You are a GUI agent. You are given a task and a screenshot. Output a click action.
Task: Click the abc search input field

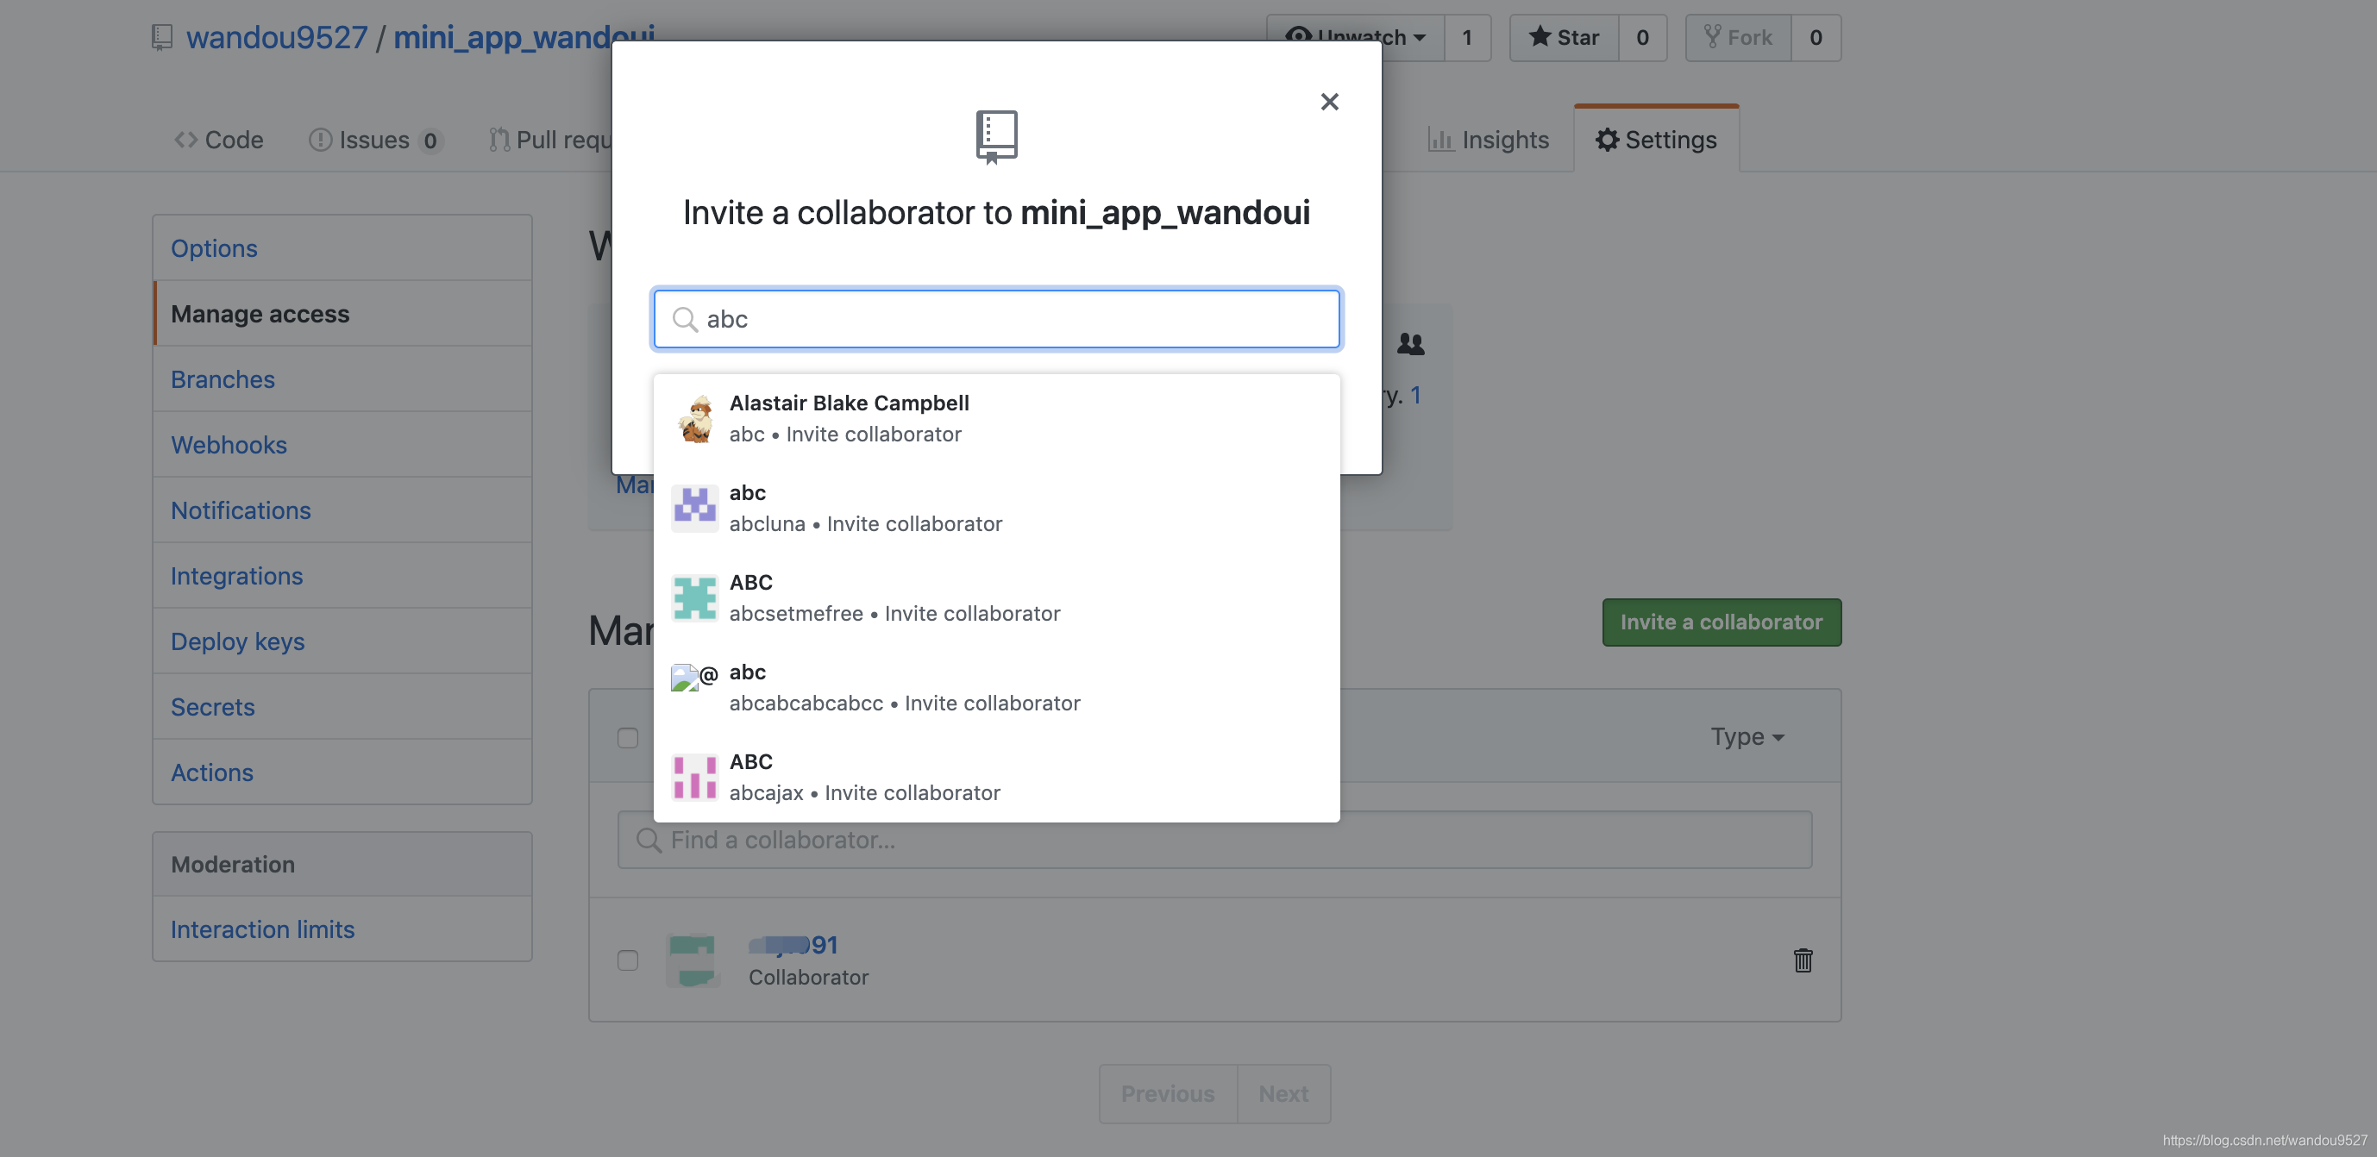(x=996, y=319)
